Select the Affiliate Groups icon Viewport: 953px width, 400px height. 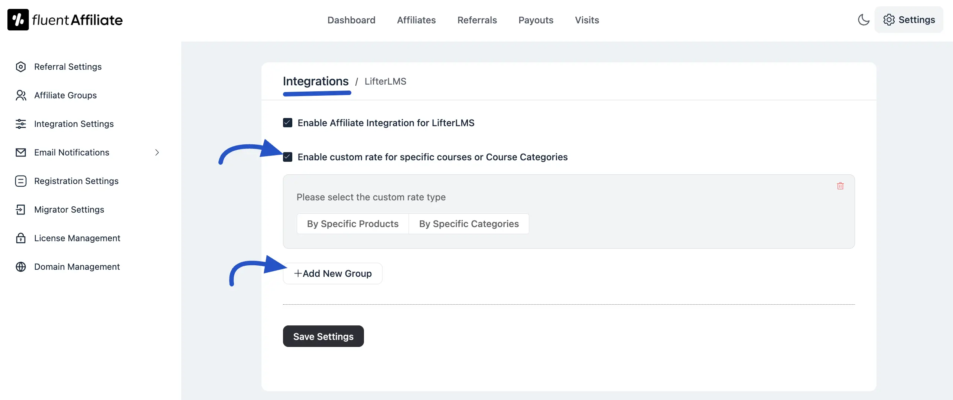click(x=21, y=95)
